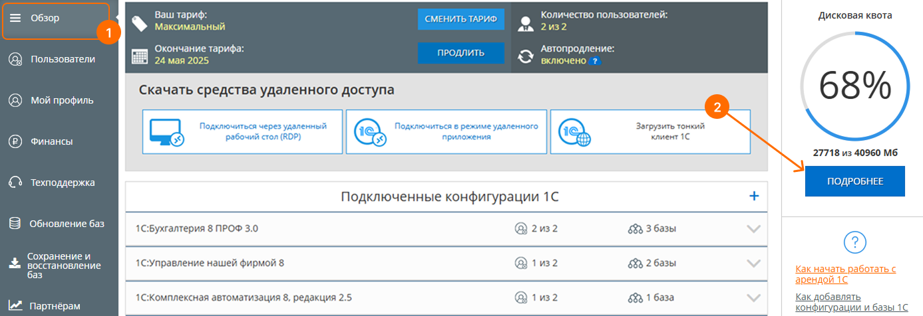923x316 pixels.
Task: Click the RDP monitor icon
Action: (166, 132)
